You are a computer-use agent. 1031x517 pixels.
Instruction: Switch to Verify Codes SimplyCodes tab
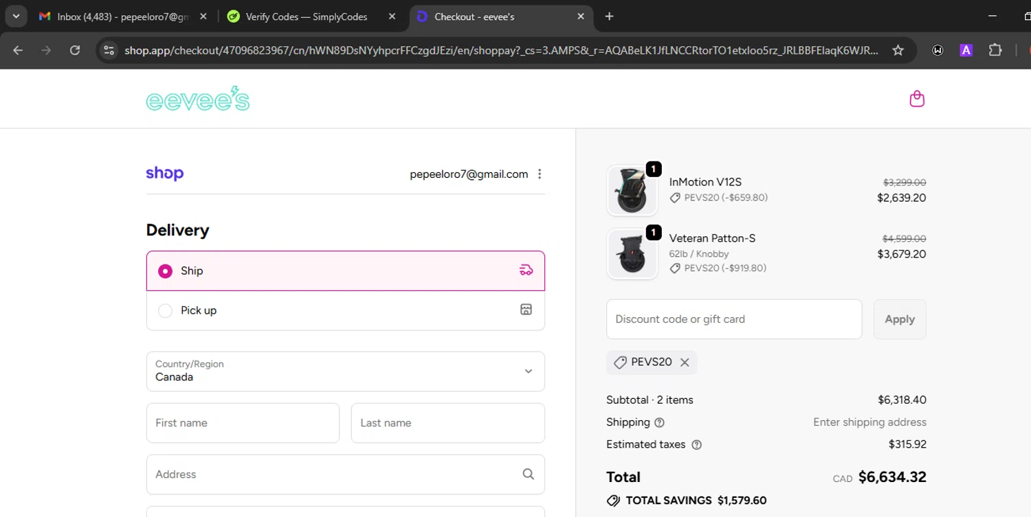[x=313, y=16]
